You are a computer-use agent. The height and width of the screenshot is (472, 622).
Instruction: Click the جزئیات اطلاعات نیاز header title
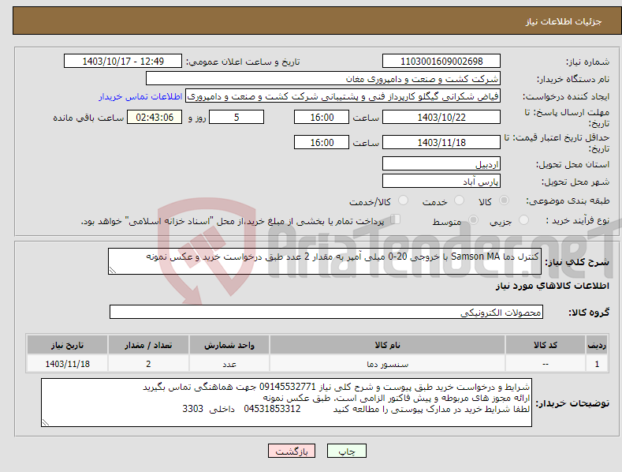[564, 21]
